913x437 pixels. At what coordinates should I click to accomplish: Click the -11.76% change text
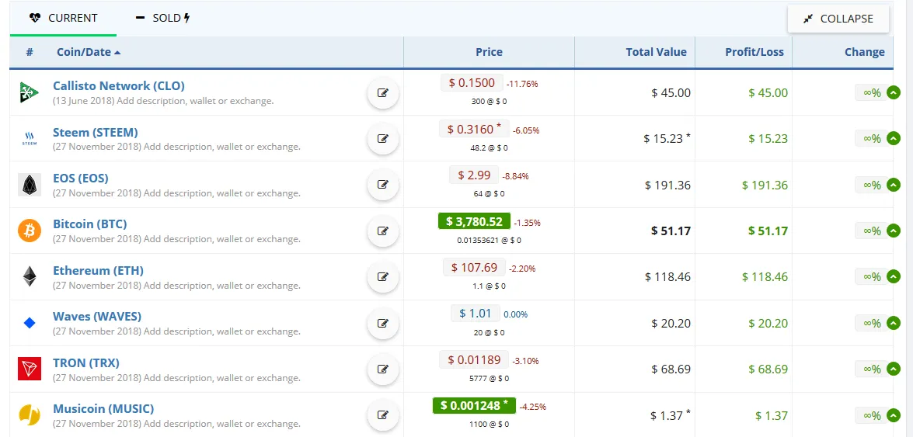(522, 84)
